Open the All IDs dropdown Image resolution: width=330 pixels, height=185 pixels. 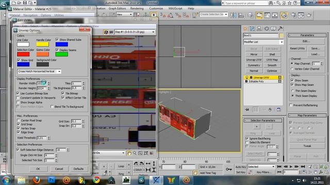click(109, 153)
